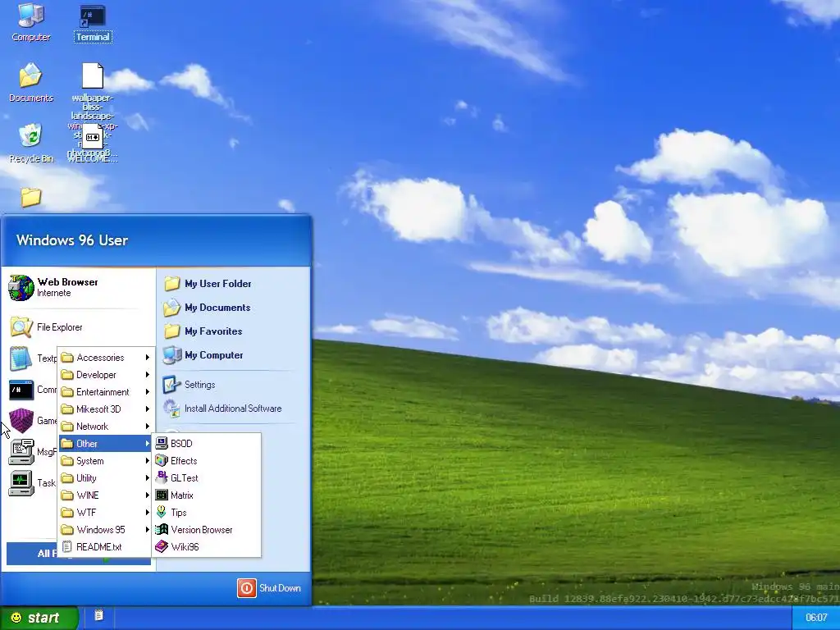Open README.txt from the programs list
840x630 pixels.
[x=105, y=546]
